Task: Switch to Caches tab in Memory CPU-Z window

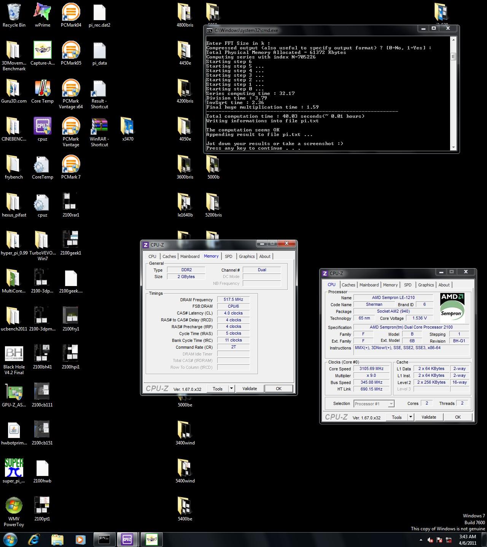Action: pyautogui.click(x=169, y=256)
